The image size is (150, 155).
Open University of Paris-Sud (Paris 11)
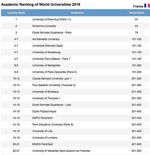52,19
